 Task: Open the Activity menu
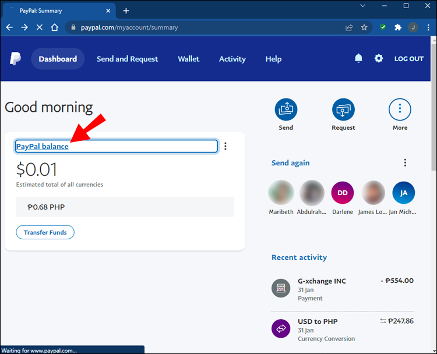232,59
